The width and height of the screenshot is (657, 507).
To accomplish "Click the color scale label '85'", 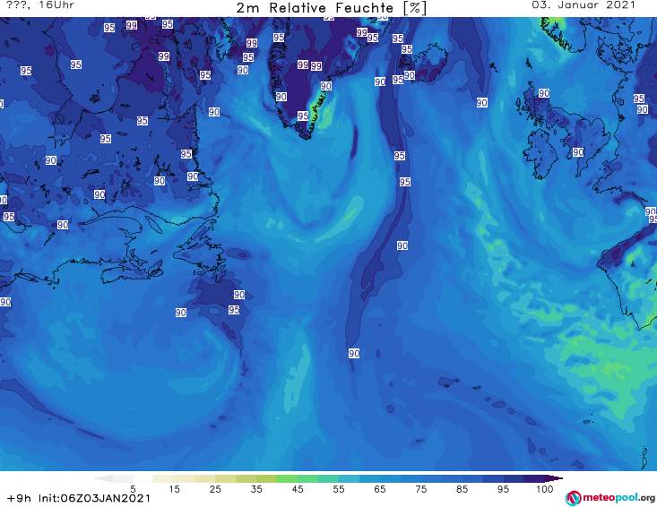I will pyautogui.click(x=462, y=489).
